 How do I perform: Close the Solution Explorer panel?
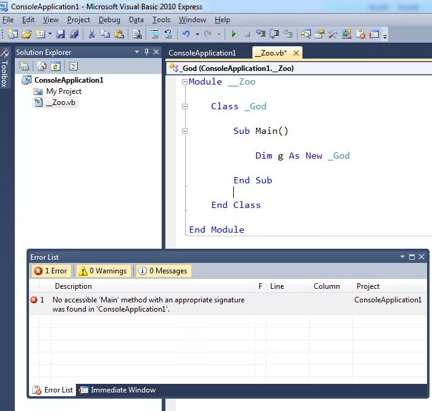pos(156,52)
